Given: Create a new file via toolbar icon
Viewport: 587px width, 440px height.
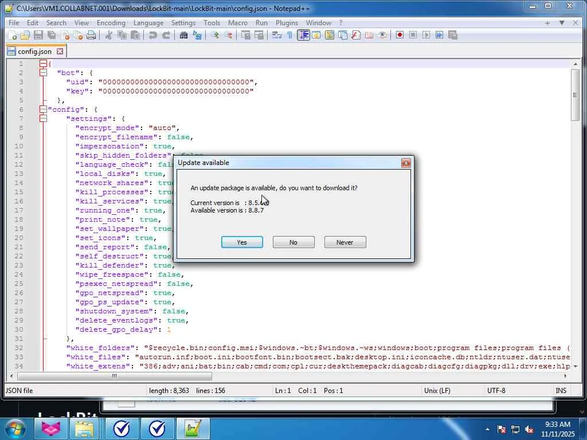Looking at the screenshot, I should pyautogui.click(x=13, y=35).
